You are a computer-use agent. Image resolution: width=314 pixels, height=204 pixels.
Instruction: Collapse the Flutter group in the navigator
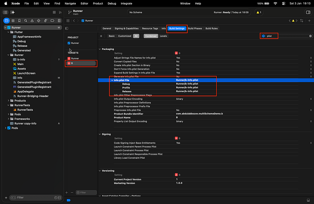tap(9, 32)
